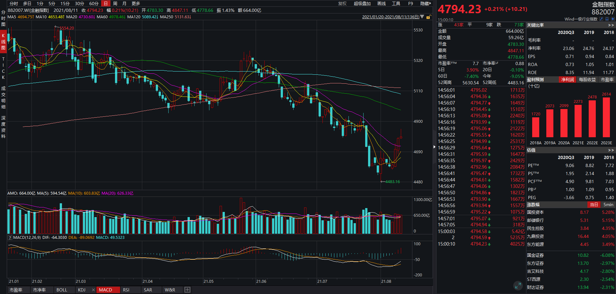
Task: Toggle 涨跌幅 list to 5min
Action: (608, 205)
